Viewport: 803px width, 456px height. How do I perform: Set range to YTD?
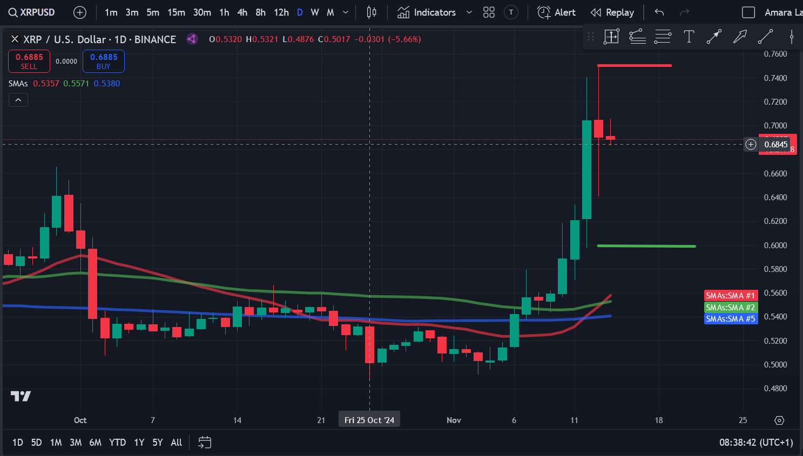tap(117, 443)
